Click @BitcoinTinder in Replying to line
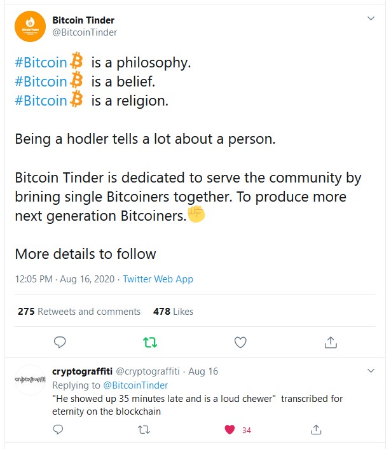The image size is (391, 449). [135, 385]
